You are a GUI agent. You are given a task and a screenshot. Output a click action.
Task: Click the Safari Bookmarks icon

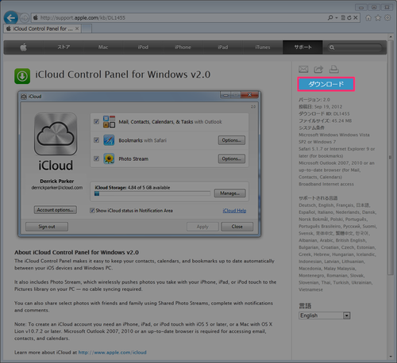point(109,140)
